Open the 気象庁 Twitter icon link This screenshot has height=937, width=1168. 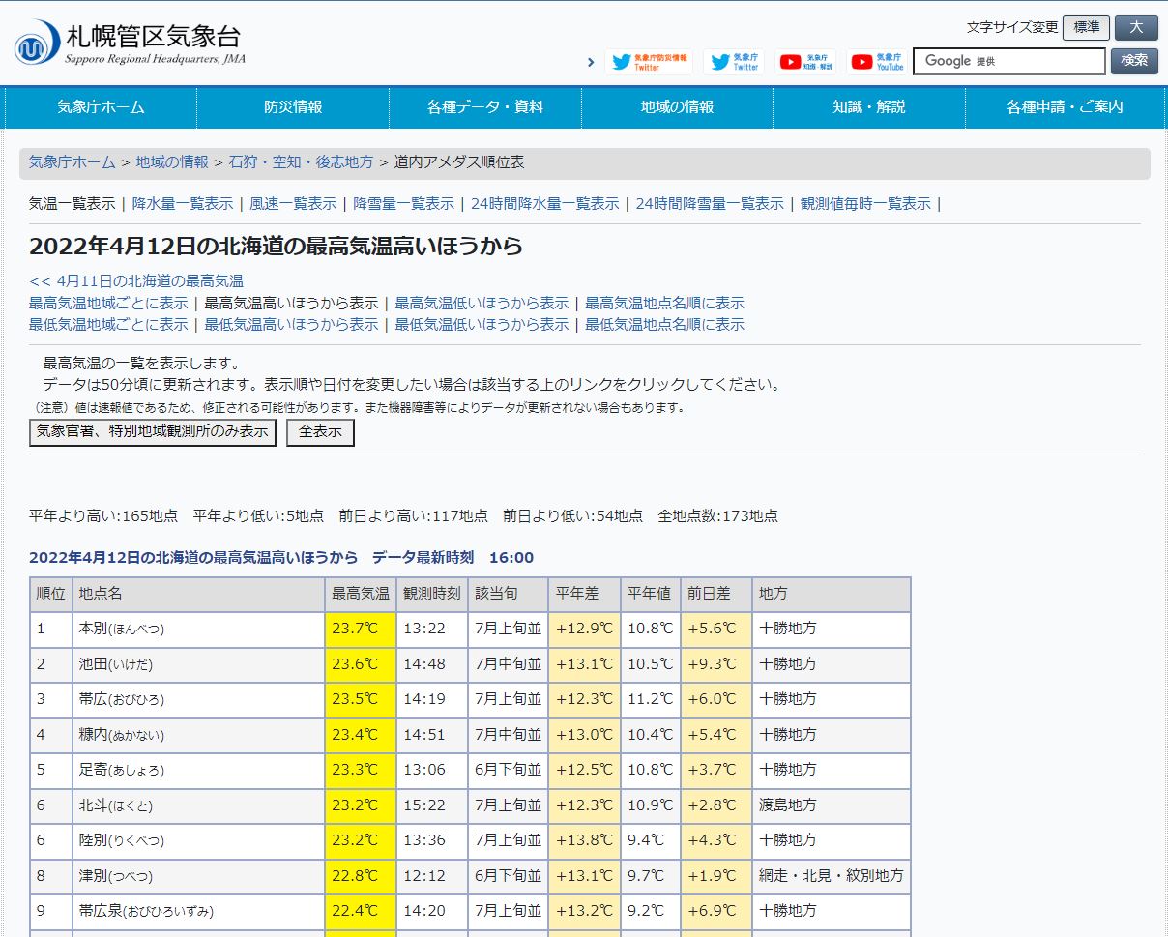pos(734,62)
